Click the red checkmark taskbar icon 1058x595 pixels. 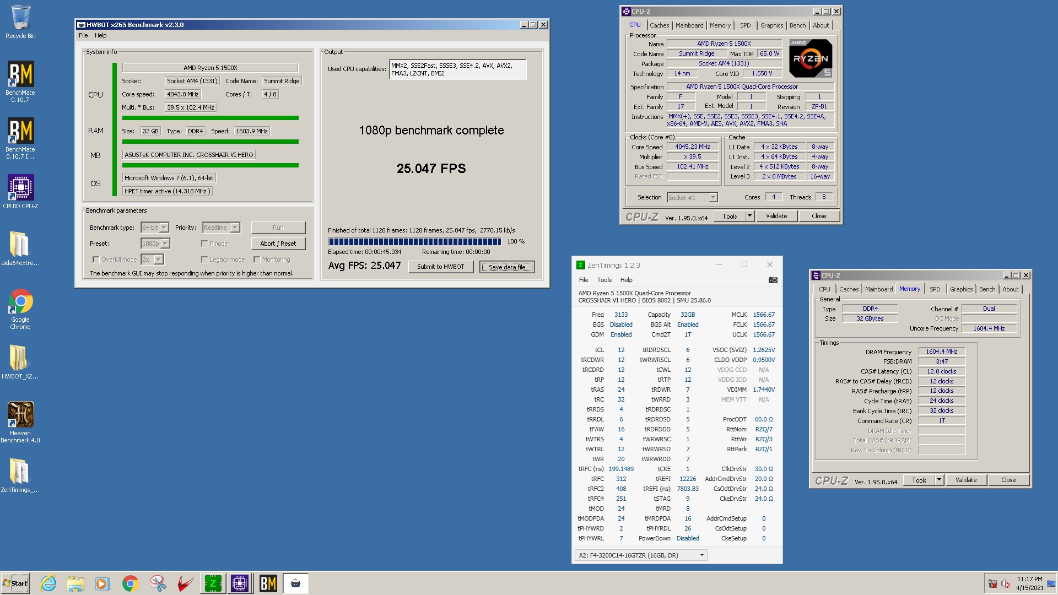185,583
